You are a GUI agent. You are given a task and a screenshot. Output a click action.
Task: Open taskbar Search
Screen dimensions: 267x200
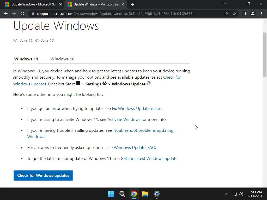pos(122,194)
